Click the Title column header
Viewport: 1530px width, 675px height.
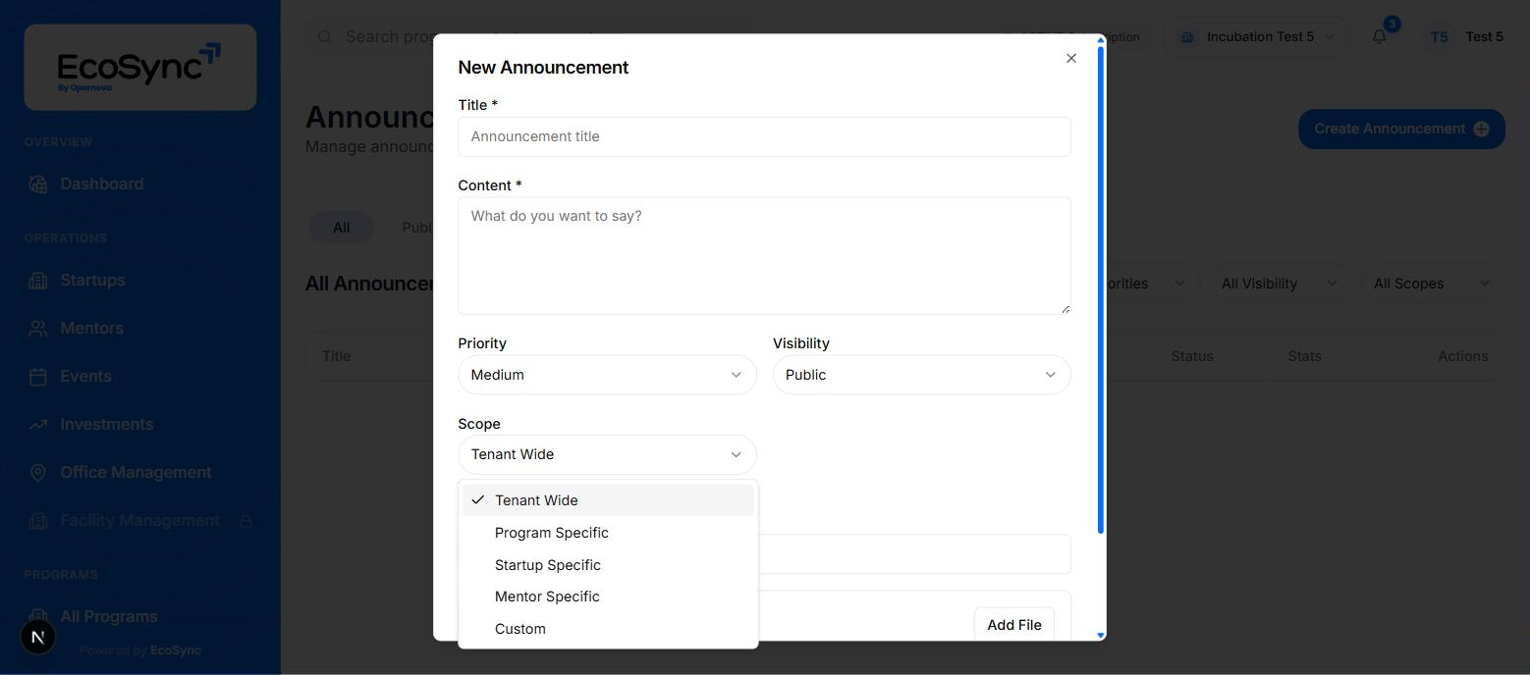(x=336, y=356)
